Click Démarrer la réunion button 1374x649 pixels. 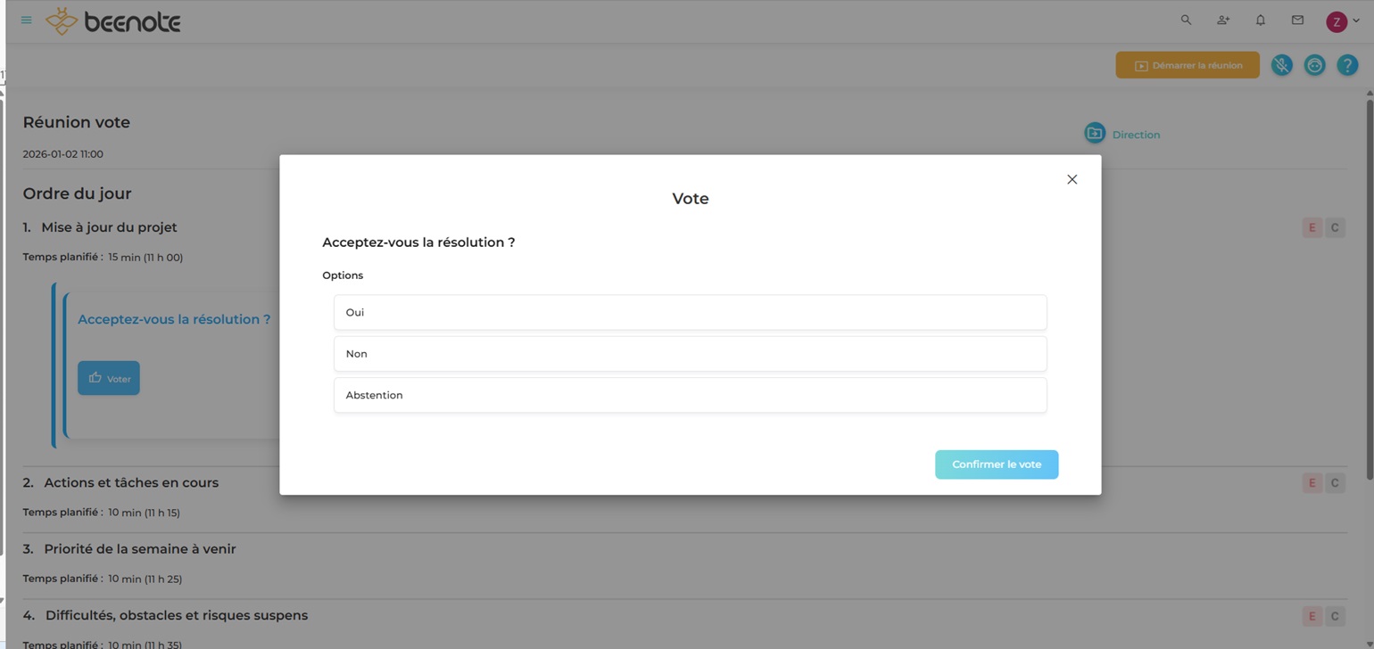pyautogui.click(x=1187, y=65)
